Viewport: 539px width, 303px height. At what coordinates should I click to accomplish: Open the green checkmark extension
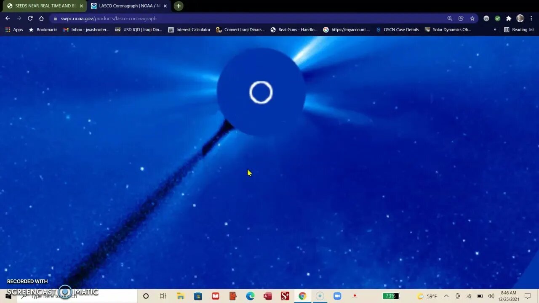point(497,19)
